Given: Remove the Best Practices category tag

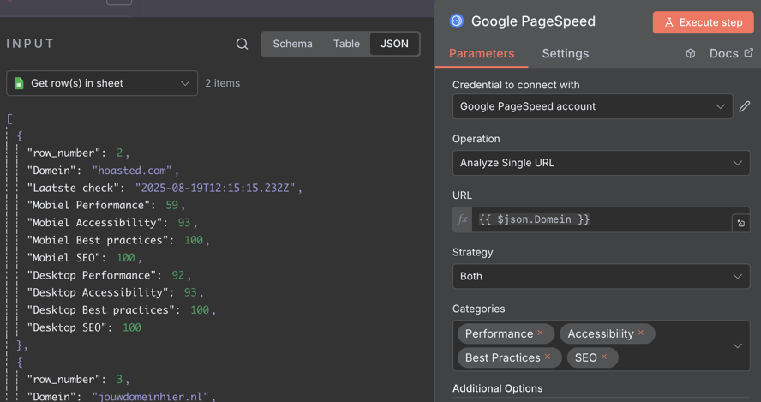Looking at the screenshot, I should click(x=548, y=357).
